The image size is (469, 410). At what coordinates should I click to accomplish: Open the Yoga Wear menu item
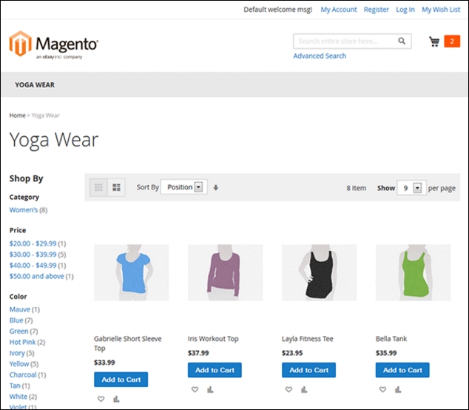(x=35, y=85)
